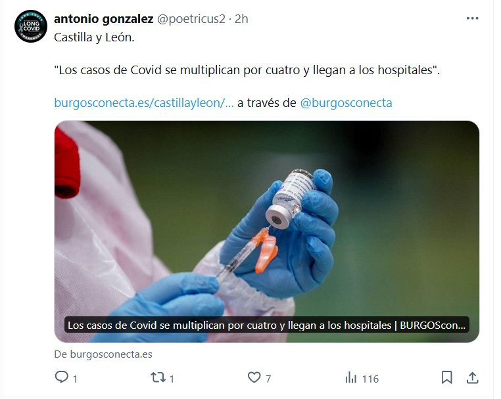Screen dimensions: 501x399
Task: Bookmark this tweet
Action: (x=446, y=377)
